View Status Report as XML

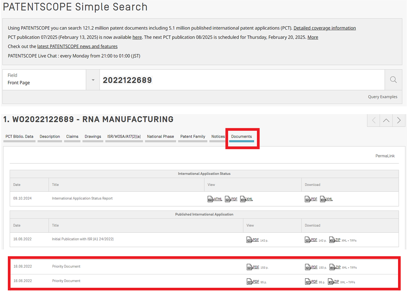pyautogui.click(x=247, y=199)
